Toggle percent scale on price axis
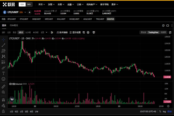This screenshot has width=174, height=116. click(160, 112)
